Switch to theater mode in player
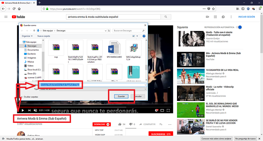This screenshot has width=263, height=141. 162,110
